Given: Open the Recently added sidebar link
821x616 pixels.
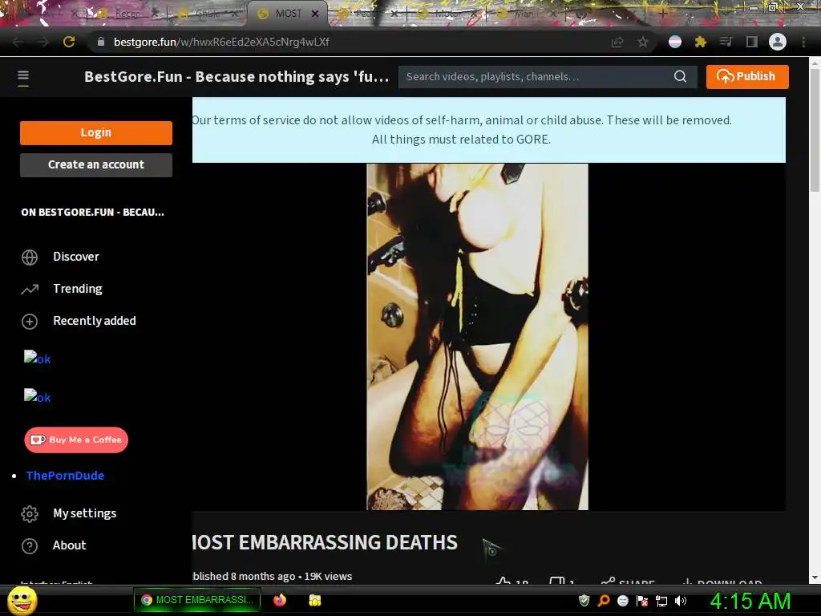Looking at the screenshot, I should (95, 321).
